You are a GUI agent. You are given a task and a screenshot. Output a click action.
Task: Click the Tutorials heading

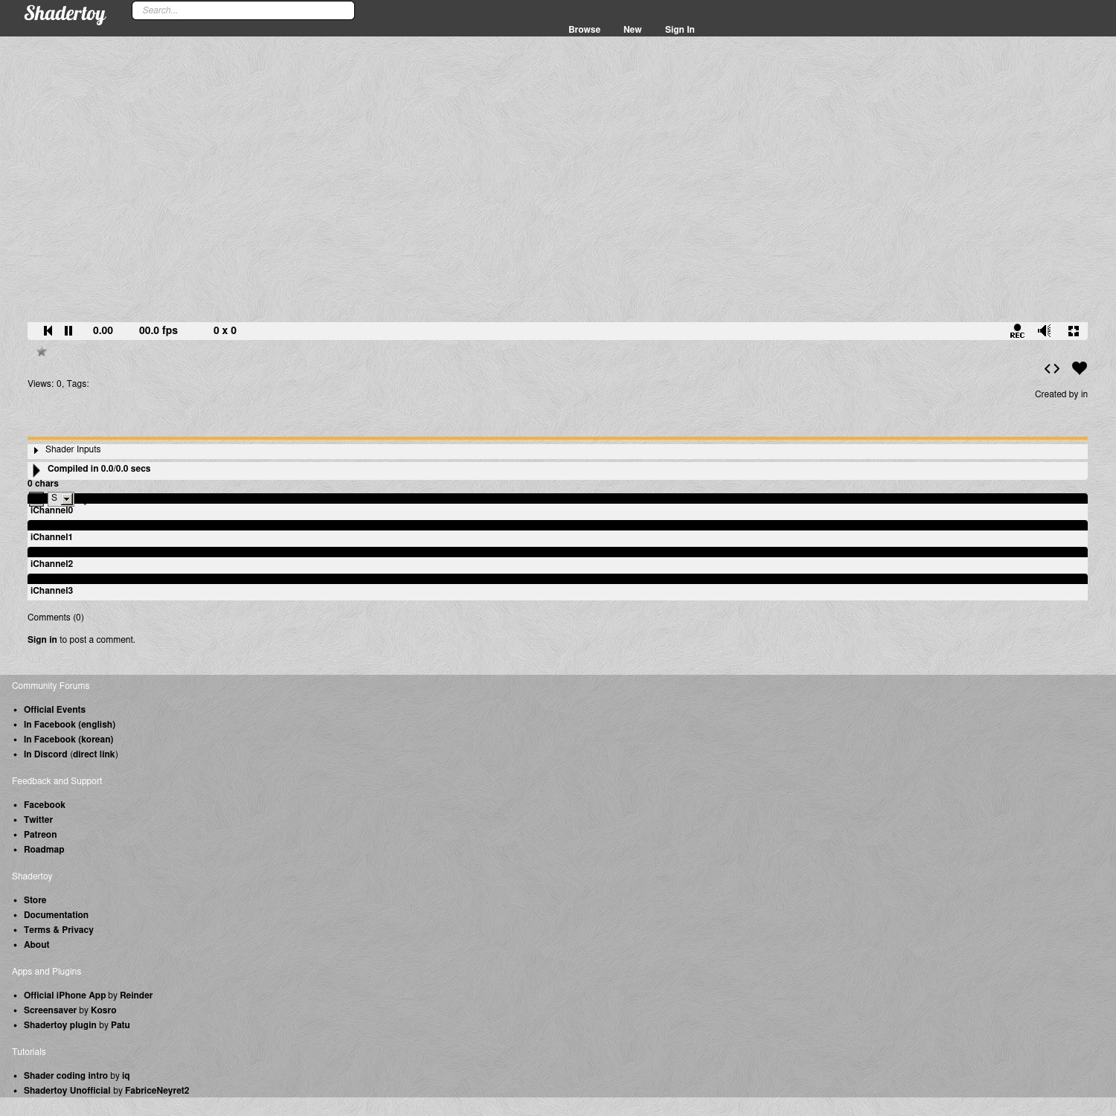[29, 1052]
